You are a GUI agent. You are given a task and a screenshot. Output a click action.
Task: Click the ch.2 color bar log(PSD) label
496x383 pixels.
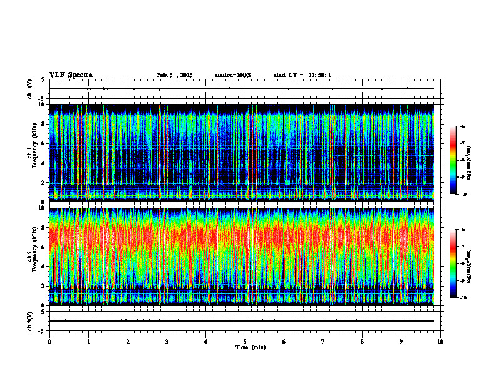click(469, 267)
